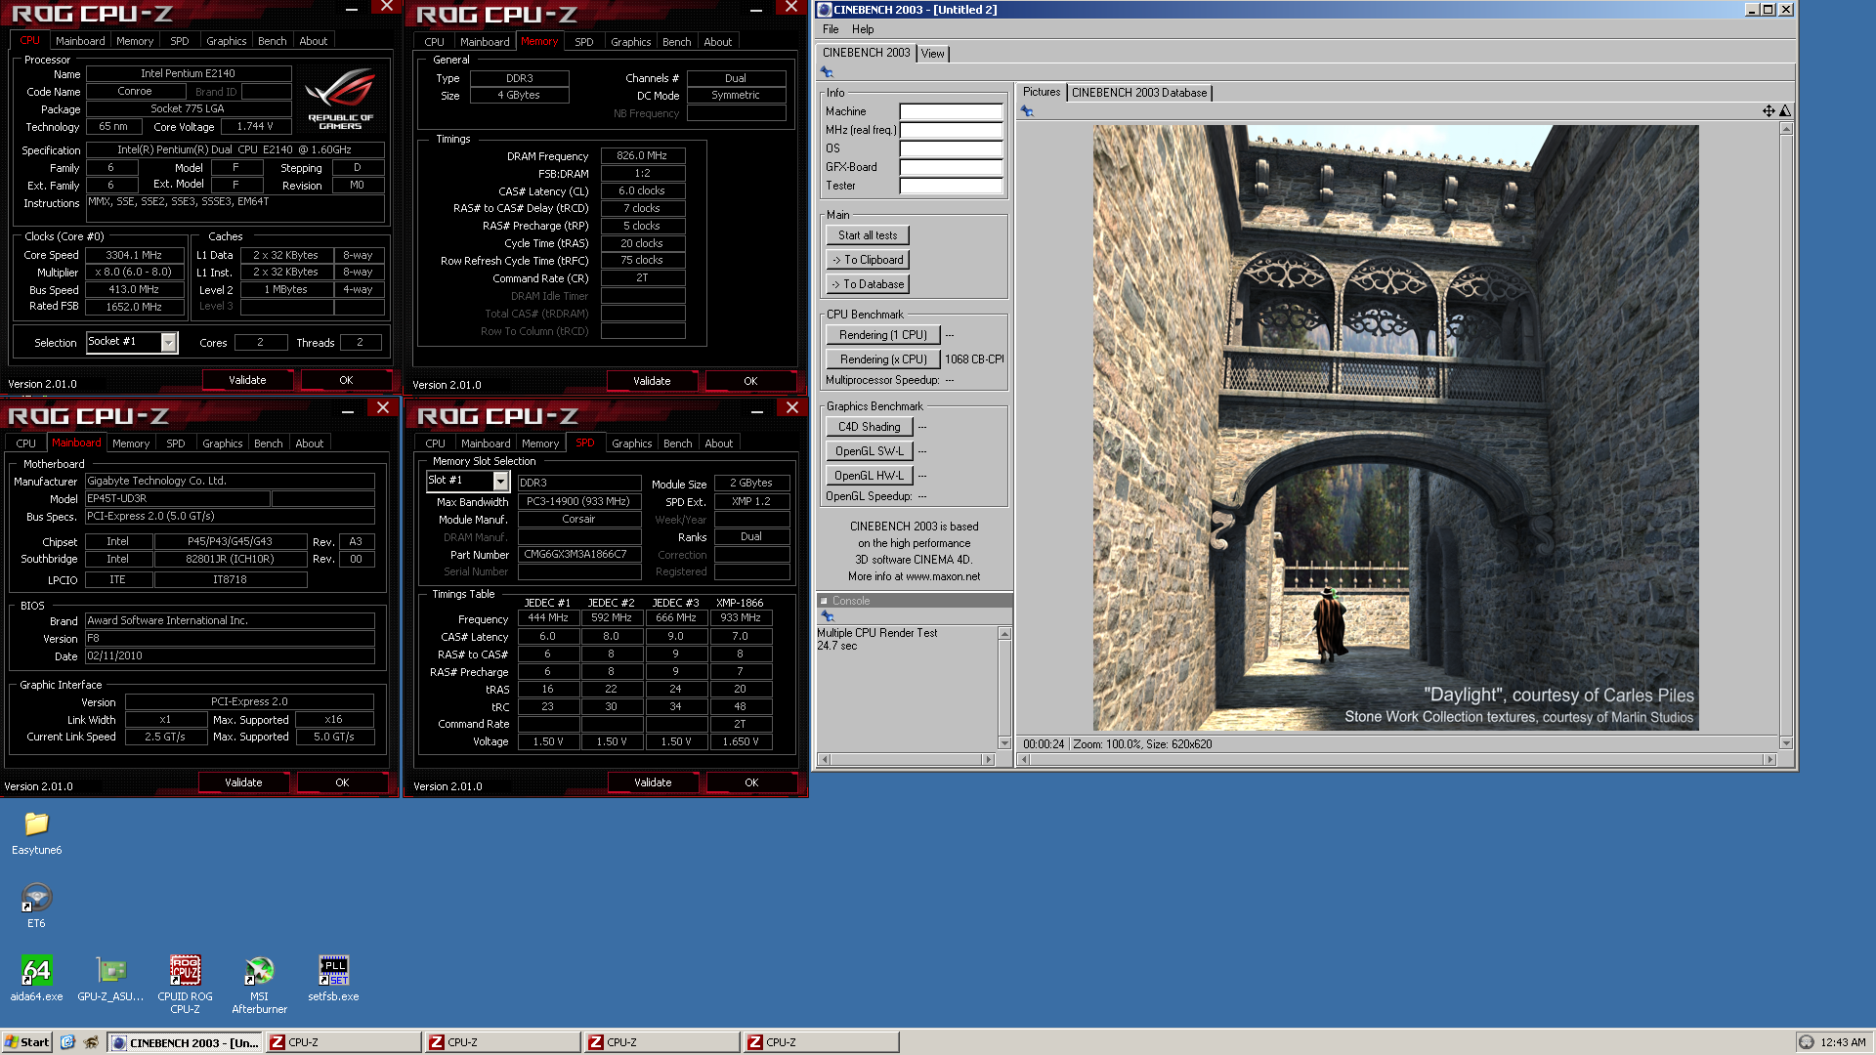1876x1055 pixels.
Task: Run Rendering (1 CPU) benchmark
Action: pos(882,335)
